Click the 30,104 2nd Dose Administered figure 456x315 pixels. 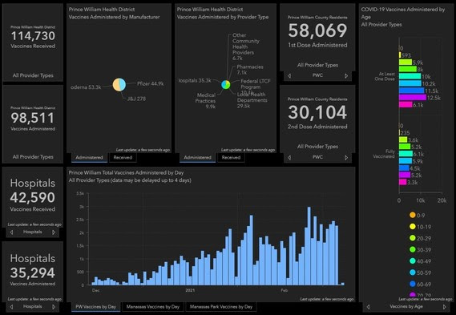tap(317, 112)
